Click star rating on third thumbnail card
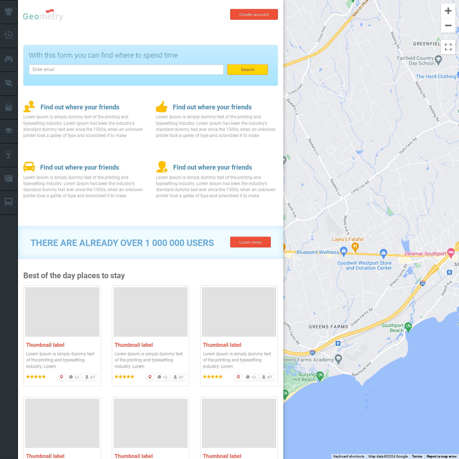The width and height of the screenshot is (459, 459). [x=213, y=377]
